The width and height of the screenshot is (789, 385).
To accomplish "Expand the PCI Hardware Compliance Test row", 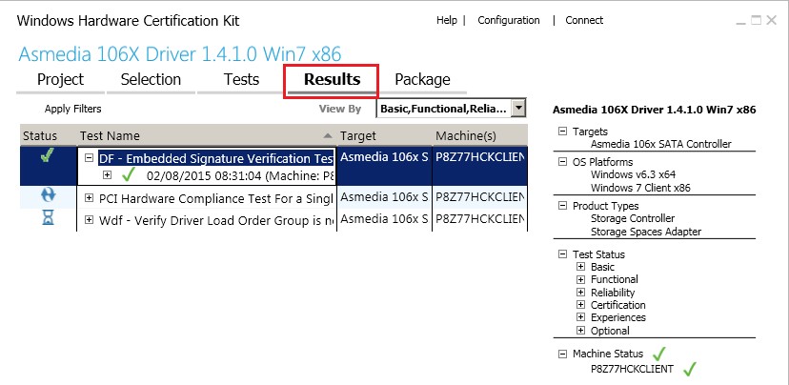I will 89,198.
